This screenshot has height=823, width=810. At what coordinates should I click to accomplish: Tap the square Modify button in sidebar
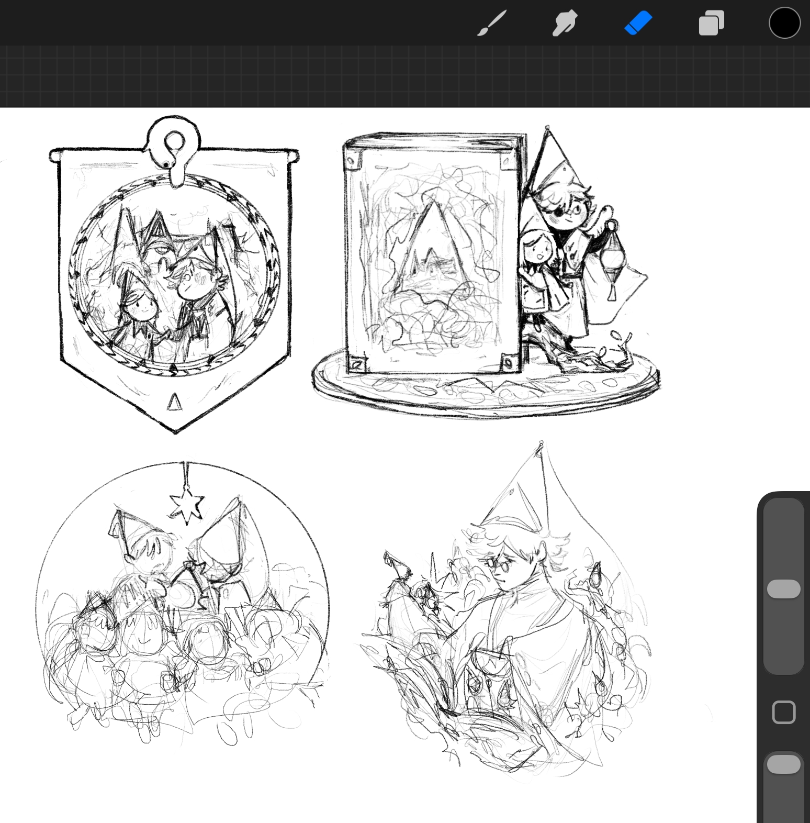783,713
